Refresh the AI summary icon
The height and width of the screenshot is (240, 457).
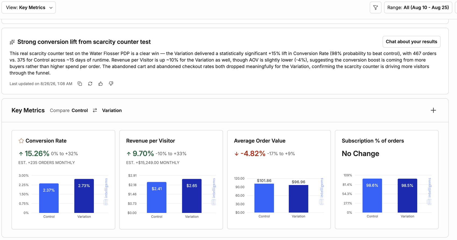90,84
